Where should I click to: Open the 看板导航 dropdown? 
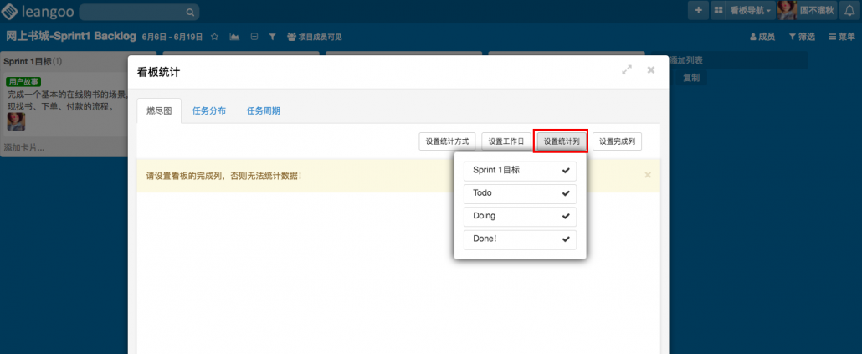742,11
